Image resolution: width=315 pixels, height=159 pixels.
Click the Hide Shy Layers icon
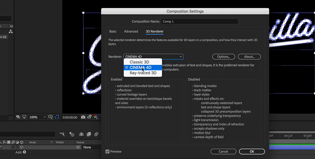pyautogui.click(x=81, y=134)
